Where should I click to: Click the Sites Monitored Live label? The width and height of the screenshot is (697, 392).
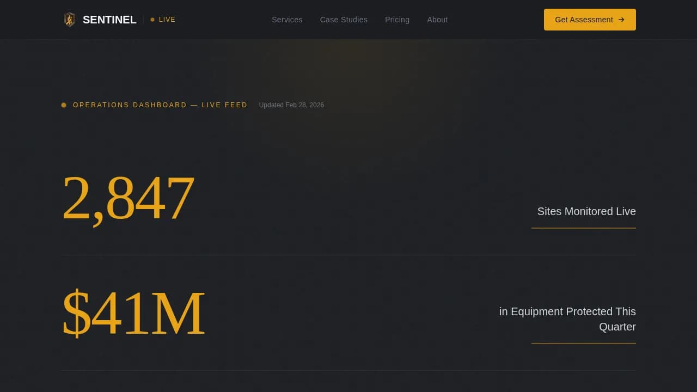(586, 211)
